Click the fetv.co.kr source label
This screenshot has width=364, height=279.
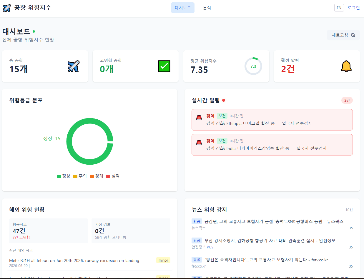[x=199, y=266]
